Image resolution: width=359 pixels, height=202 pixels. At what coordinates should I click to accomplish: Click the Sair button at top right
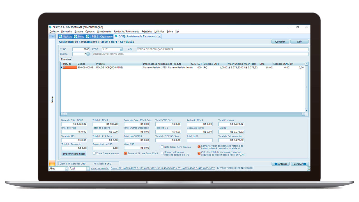tap(299, 42)
